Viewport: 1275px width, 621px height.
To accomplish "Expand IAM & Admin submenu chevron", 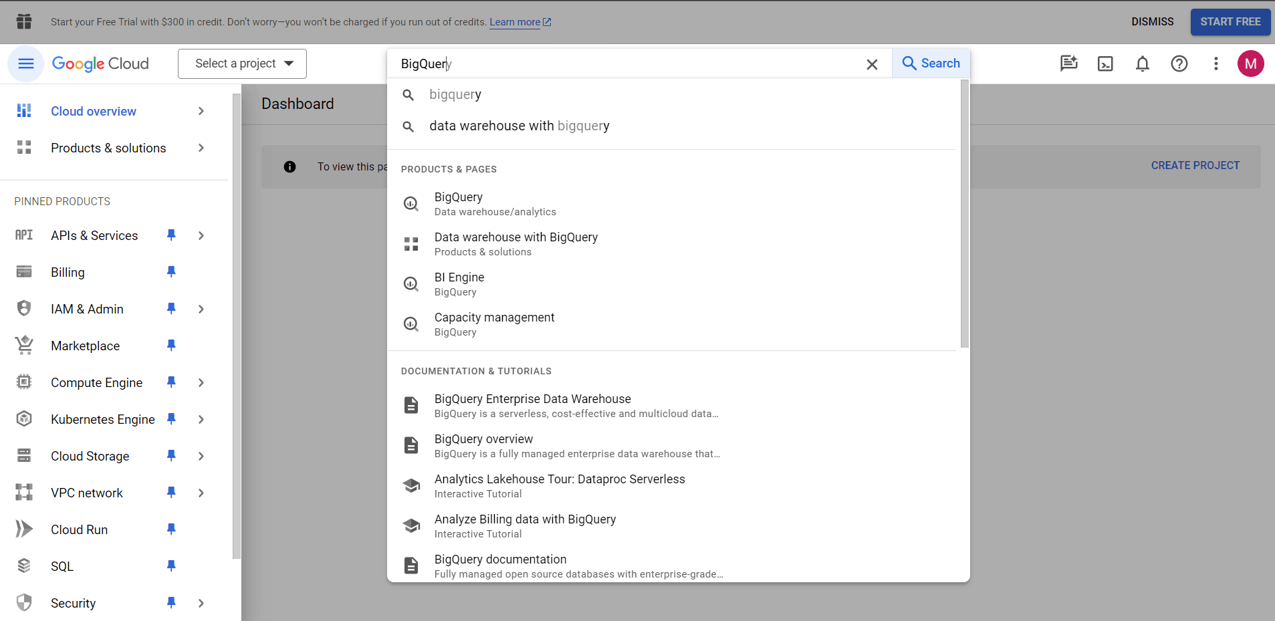I will [x=201, y=309].
